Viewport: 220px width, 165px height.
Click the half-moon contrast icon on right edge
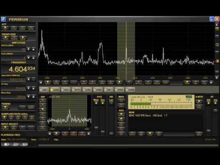tap(217, 61)
